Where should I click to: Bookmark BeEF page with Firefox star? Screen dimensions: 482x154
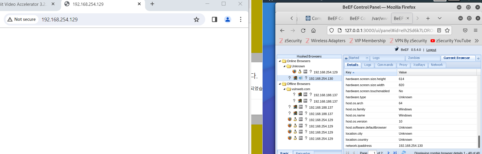[x=447, y=30]
